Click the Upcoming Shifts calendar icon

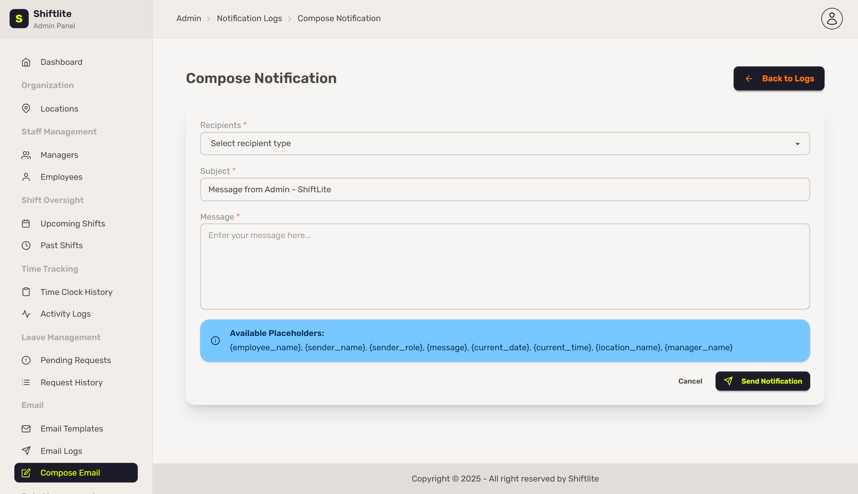[26, 223]
